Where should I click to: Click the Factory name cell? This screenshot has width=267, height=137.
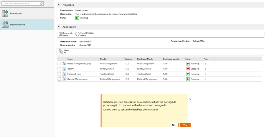tap(70, 69)
